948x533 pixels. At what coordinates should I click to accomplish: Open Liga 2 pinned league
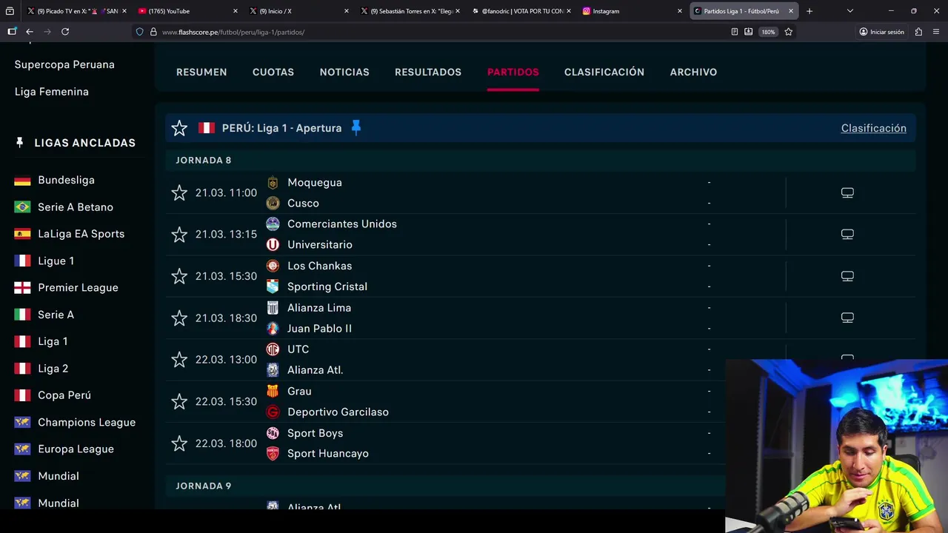click(53, 369)
